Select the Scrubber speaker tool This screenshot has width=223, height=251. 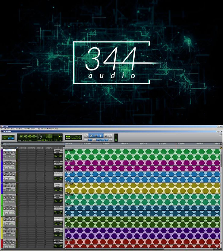tap(105, 136)
